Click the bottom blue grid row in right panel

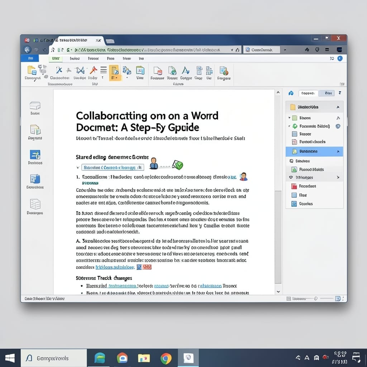(x=314, y=204)
